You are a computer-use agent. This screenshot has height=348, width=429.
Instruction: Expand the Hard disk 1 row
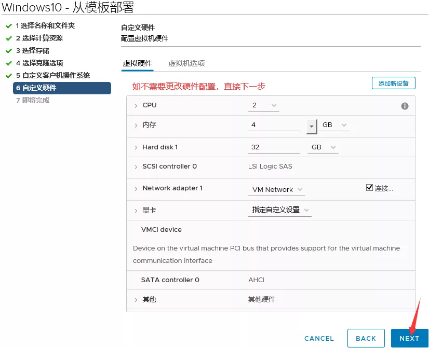(x=136, y=148)
